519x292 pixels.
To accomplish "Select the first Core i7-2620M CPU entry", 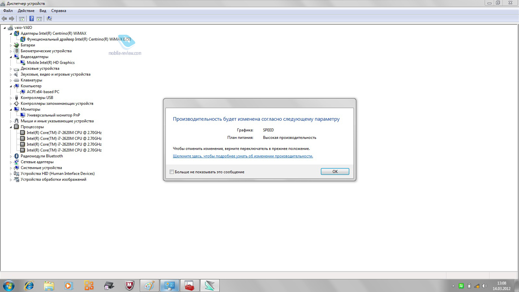I will [x=64, y=133].
